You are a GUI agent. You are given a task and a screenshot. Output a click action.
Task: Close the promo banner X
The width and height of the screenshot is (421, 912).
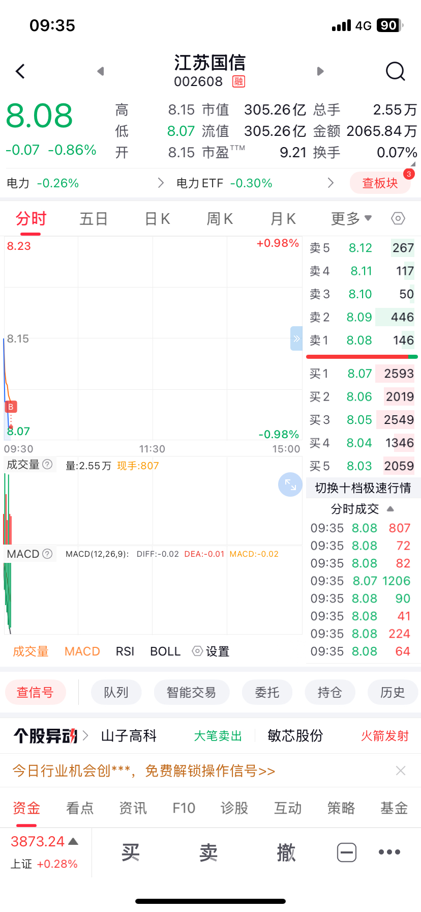coord(401,771)
